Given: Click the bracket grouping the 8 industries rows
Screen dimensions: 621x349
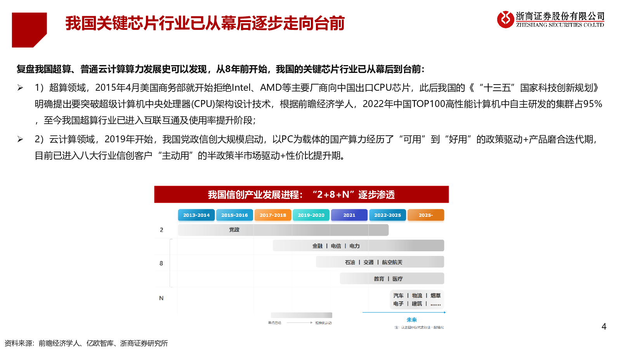Looking at the screenshot, I should point(170,263).
